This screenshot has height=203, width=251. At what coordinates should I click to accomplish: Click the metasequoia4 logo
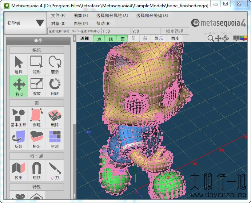point(219,23)
